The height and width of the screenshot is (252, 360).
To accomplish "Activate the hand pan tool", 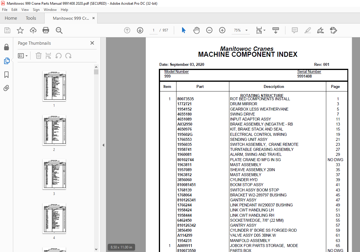I will tap(196, 30).
